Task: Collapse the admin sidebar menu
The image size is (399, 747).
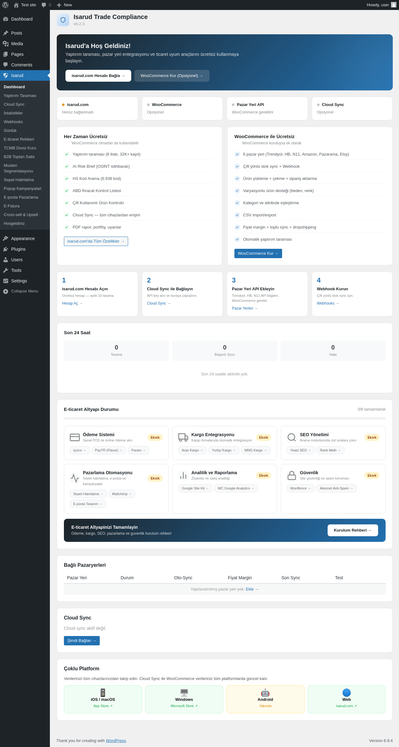Action: pos(25,291)
